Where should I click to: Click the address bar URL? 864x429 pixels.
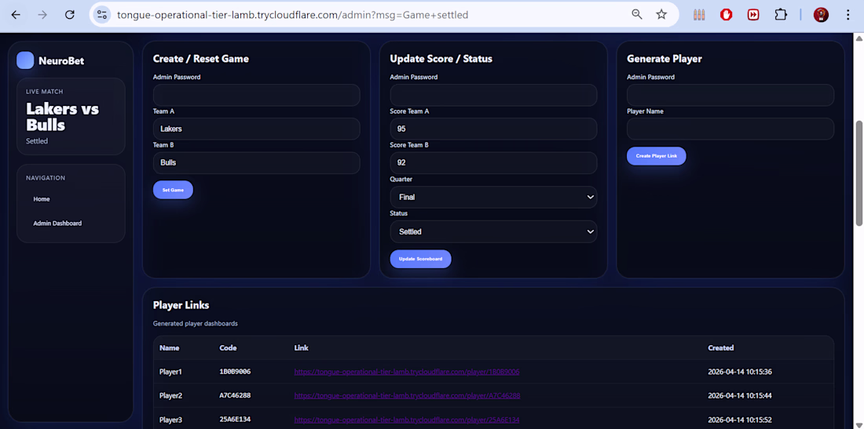pyautogui.click(x=293, y=15)
